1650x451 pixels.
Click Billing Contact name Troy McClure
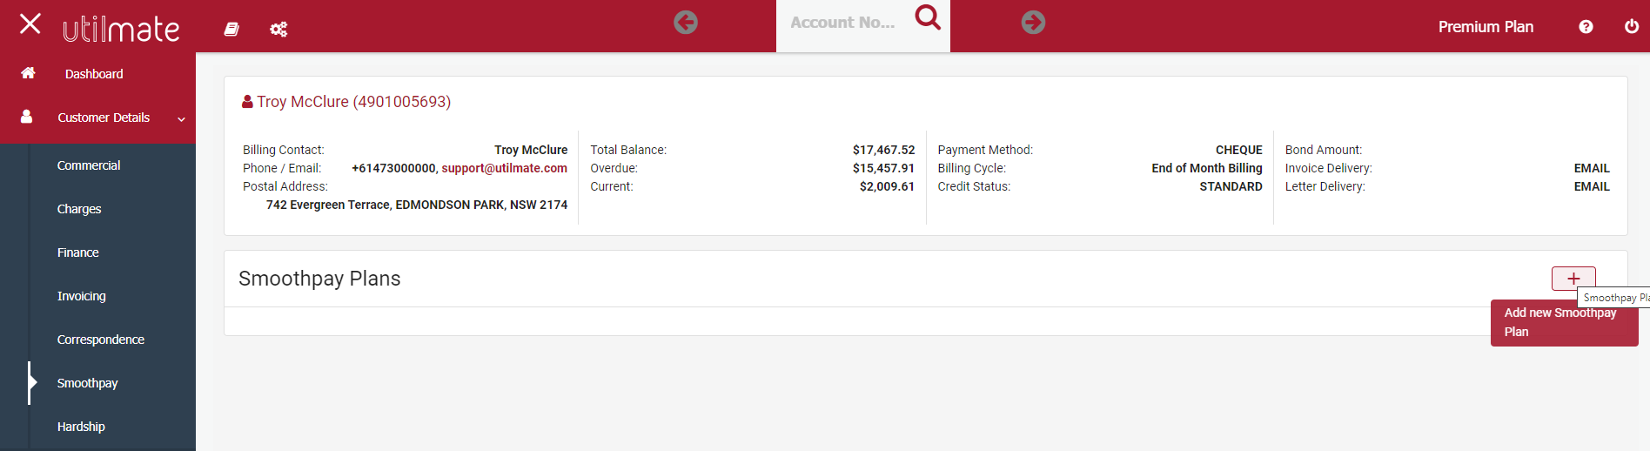tap(531, 150)
